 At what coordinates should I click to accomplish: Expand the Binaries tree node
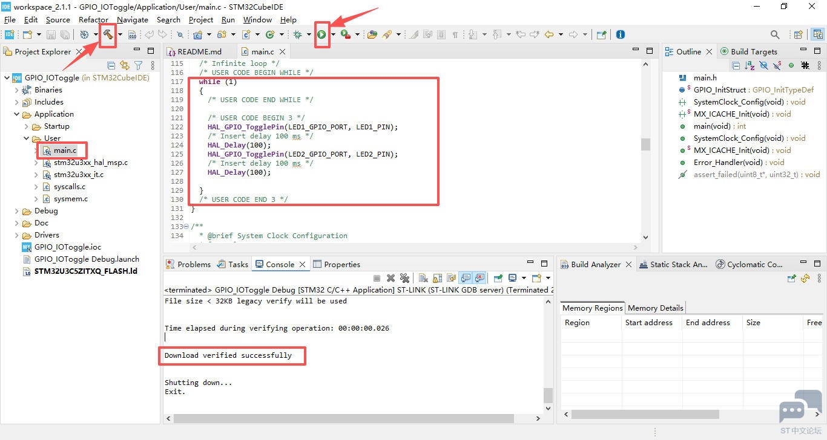[x=17, y=90]
